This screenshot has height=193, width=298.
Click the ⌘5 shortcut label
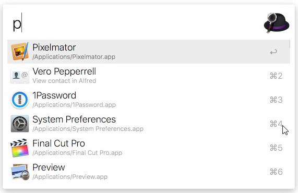pos(276,148)
